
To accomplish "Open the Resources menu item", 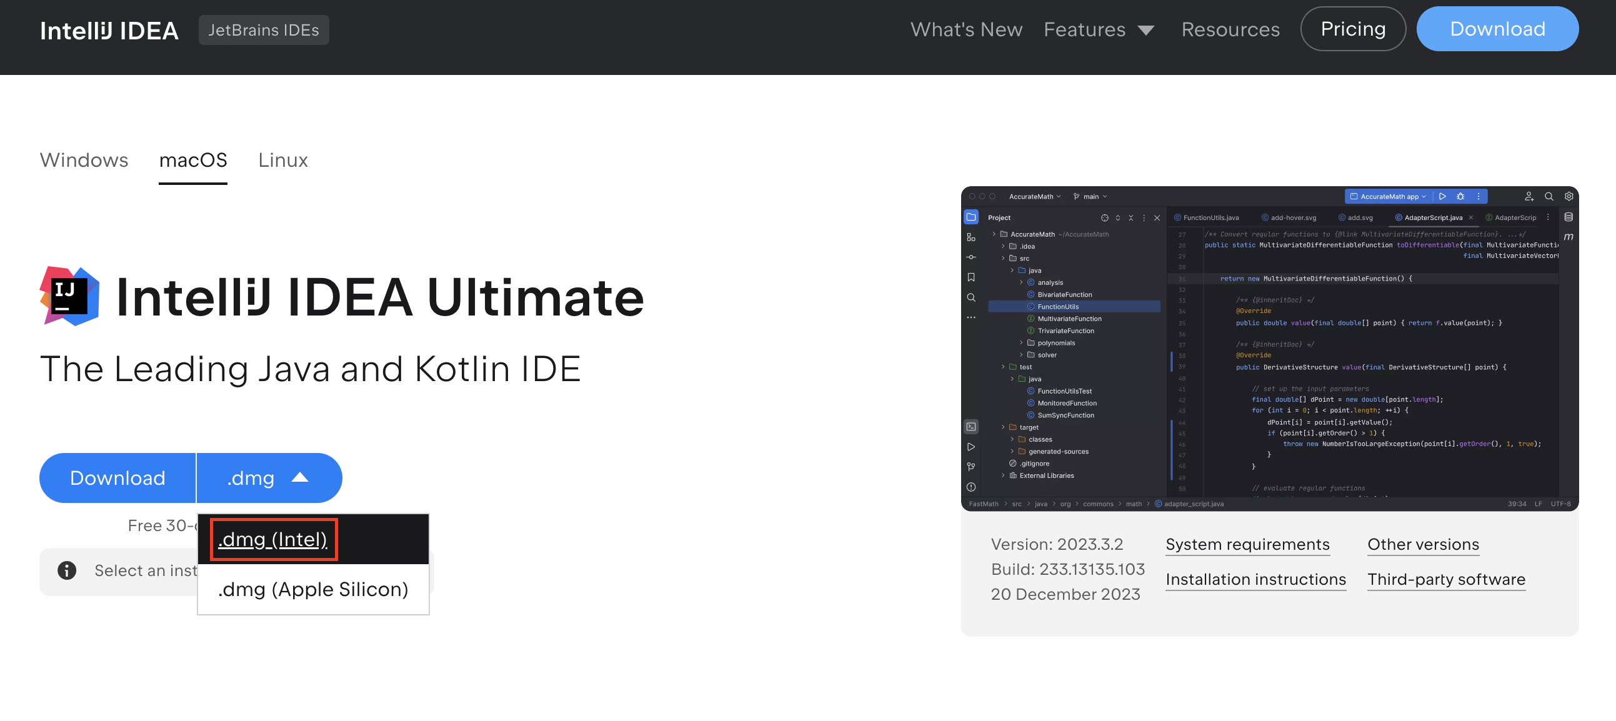I will [1230, 29].
